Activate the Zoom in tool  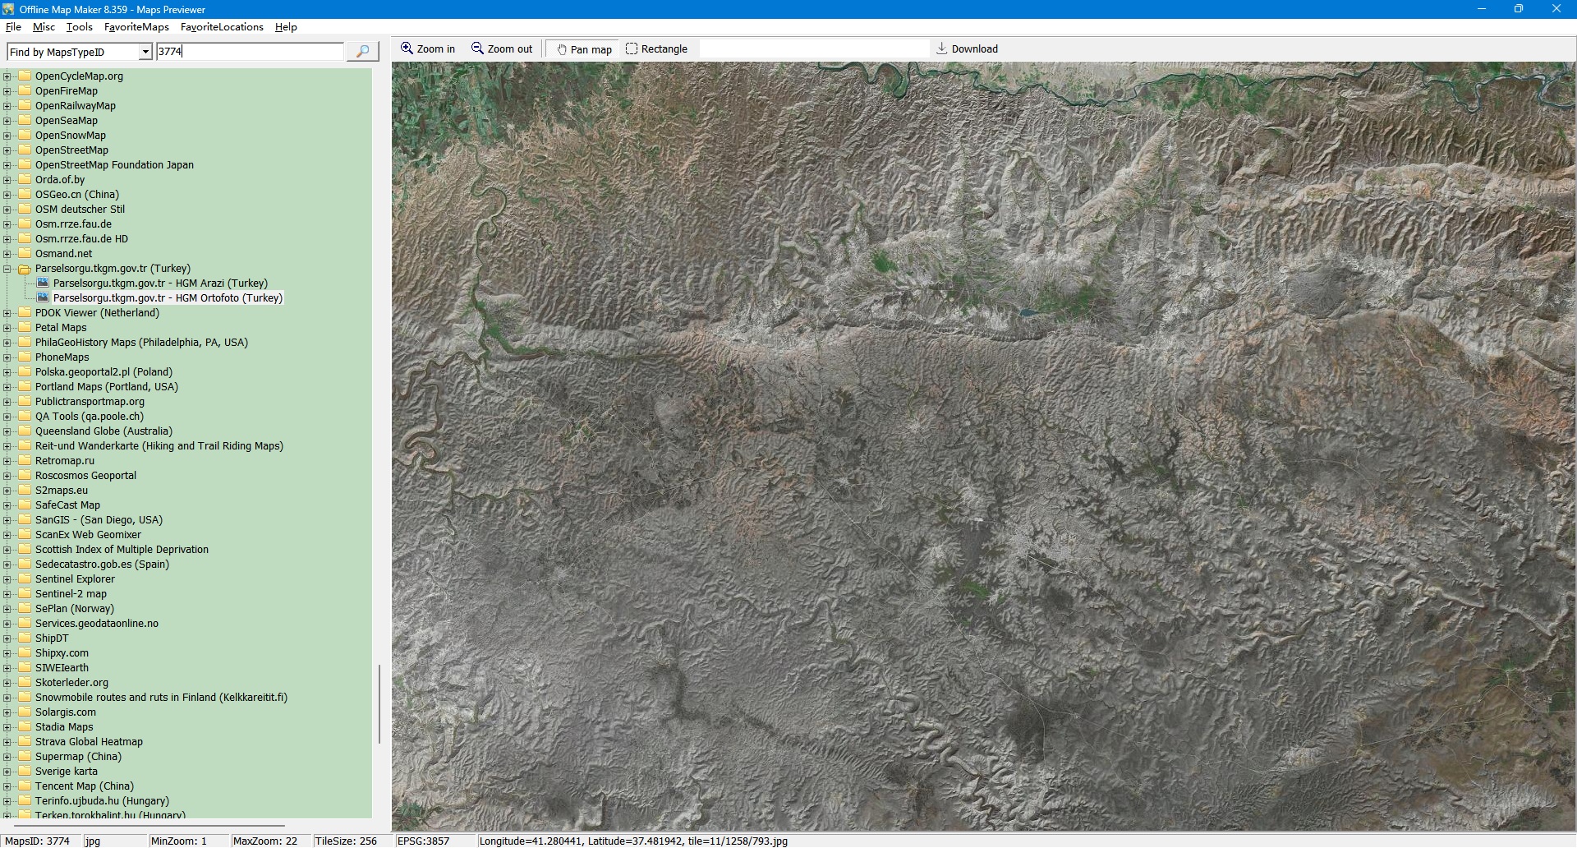[x=427, y=49]
